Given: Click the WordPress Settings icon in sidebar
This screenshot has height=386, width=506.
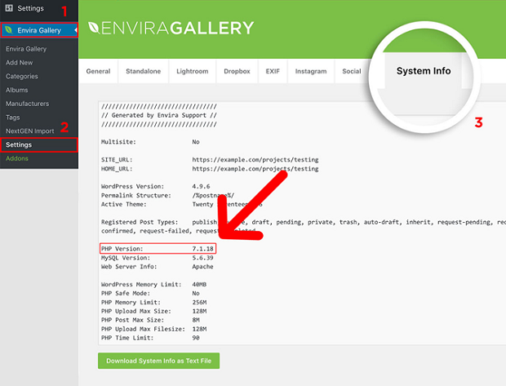Looking at the screenshot, I should 9,8.
